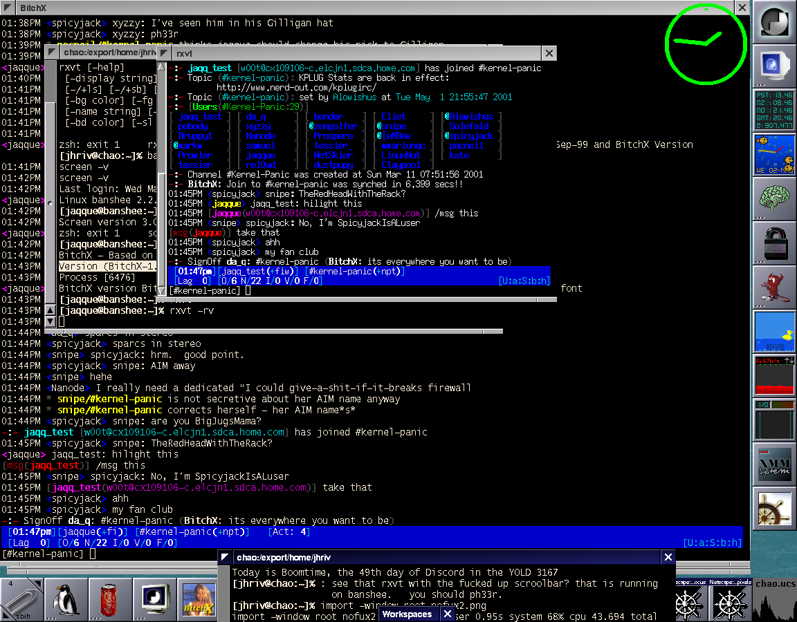The height and width of the screenshot is (622, 797).
Task: Open BitchX window menu triangle button
Action: pos(8,8)
